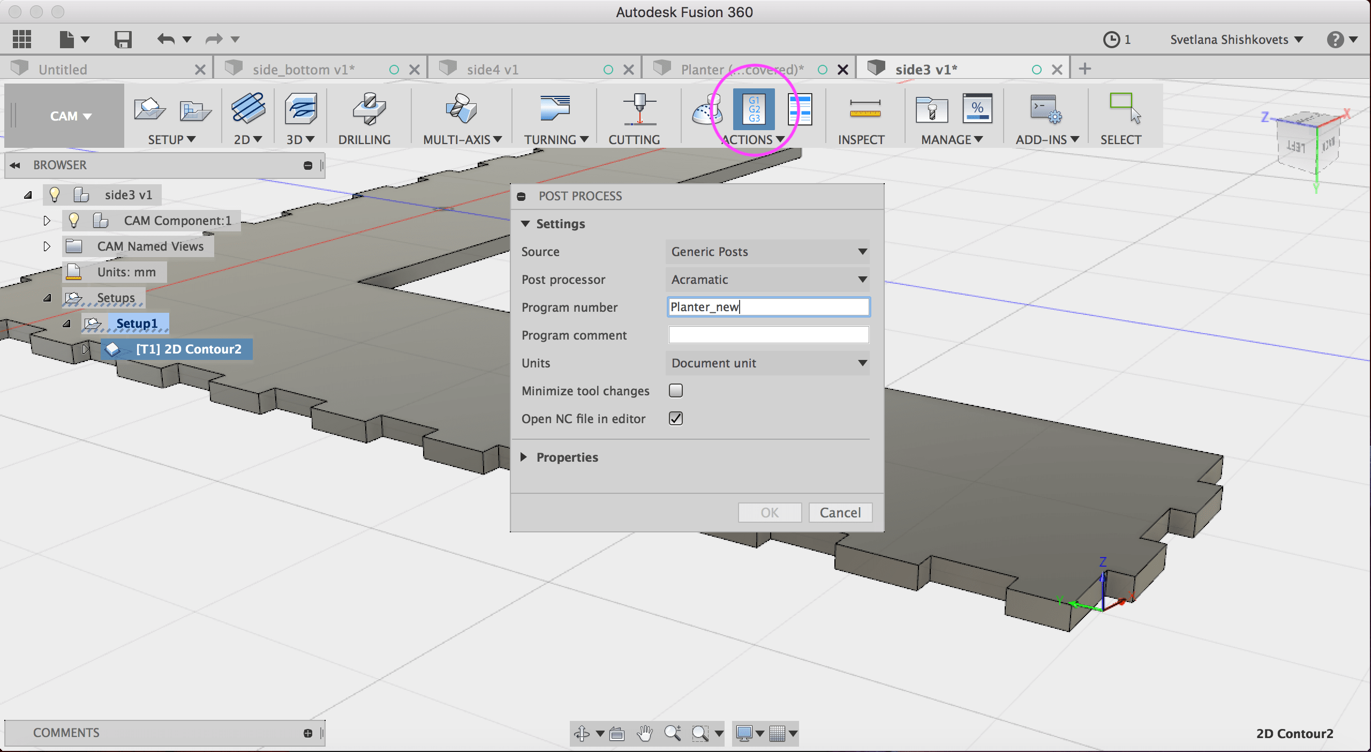This screenshot has height=752, width=1371.
Task: Open the Units dropdown showing Document unit
Action: [769, 363]
